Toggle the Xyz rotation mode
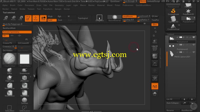The image size is (200, 112). (x=155, y=24)
